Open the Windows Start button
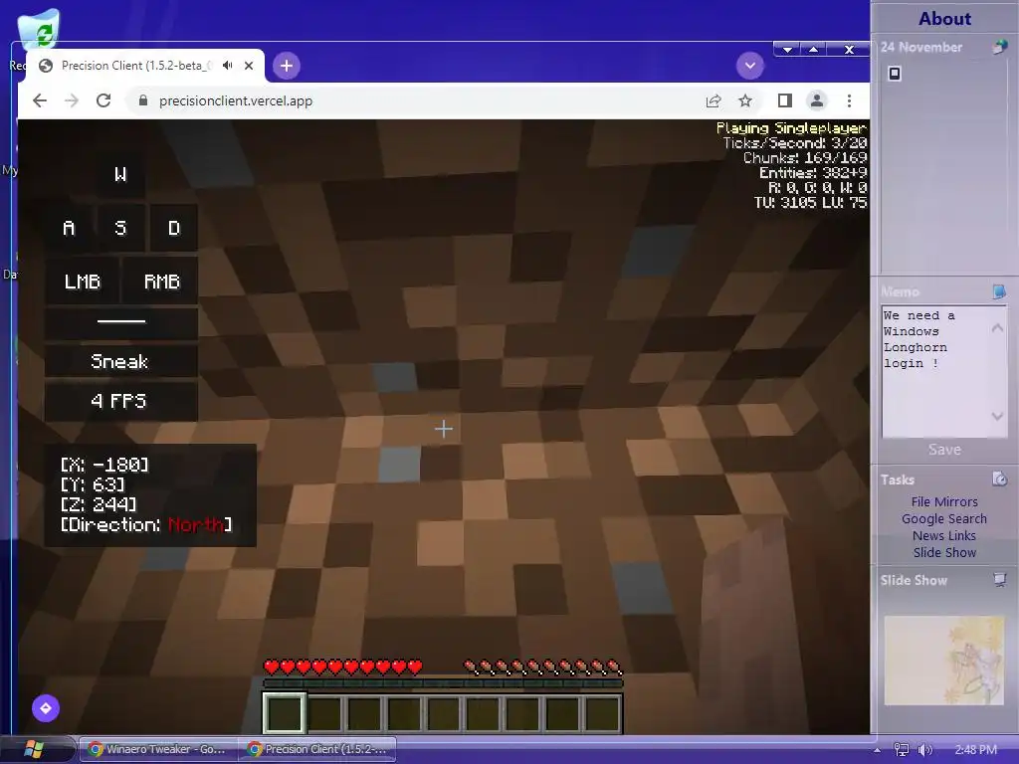This screenshot has width=1019, height=764. coord(33,749)
